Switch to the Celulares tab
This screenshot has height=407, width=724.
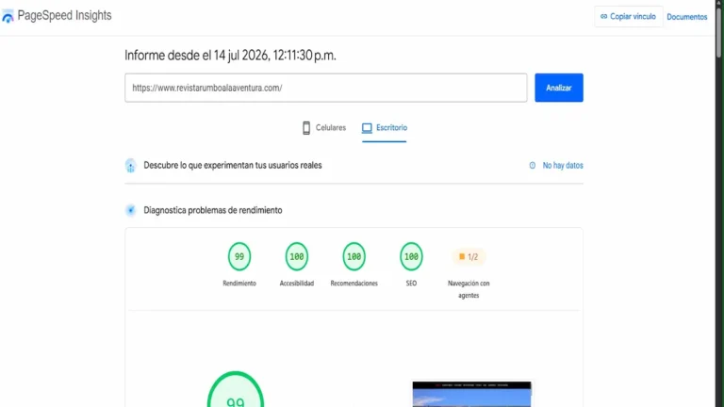[324, 128]
